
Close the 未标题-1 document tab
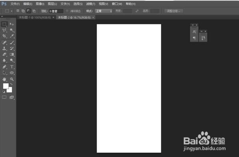point(53,18)
